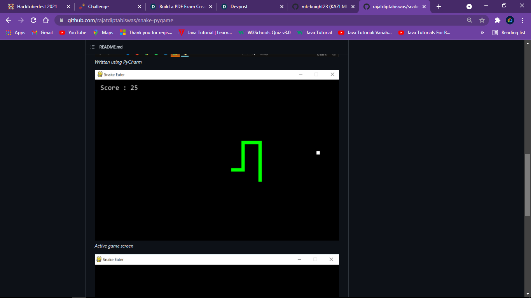Open the mk-knight23 GitHub tab
This screenshot has height=298, width=531.
point(323,7)
